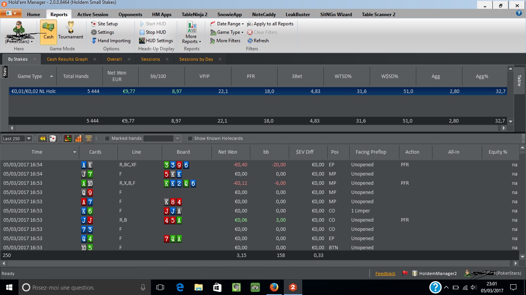Switch to the Active Session tab
Viewport: 526px width, 295px height.
pyautogui.click(x=93, y=14)
